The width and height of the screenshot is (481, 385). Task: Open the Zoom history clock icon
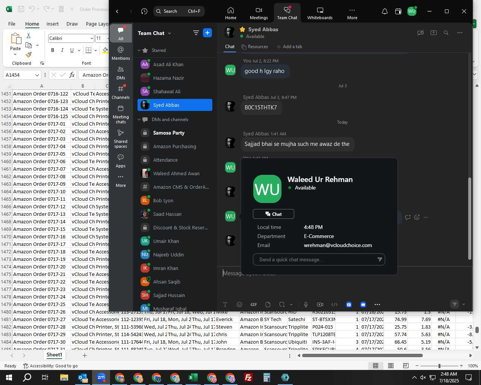pyautogui.click(x=144, y=11)
